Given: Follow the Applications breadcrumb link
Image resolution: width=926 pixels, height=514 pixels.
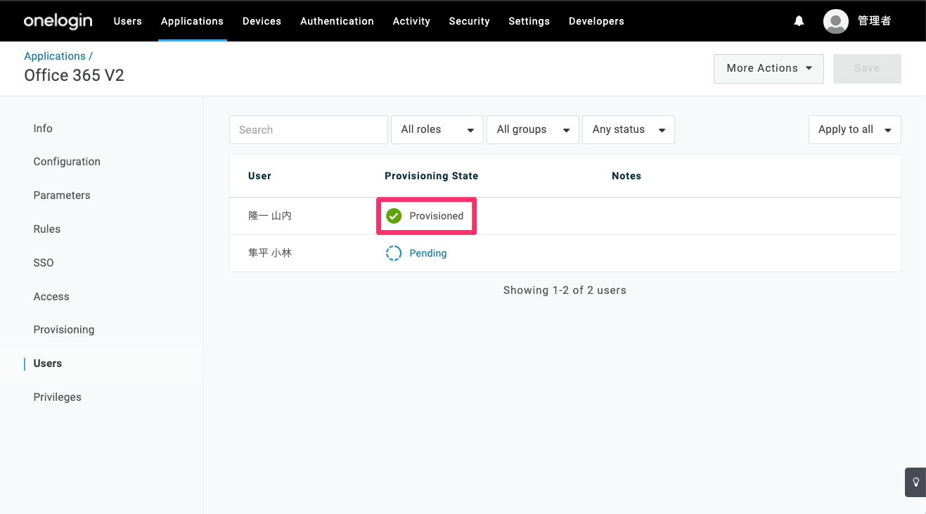Looking at the screenshot, I should (x=55, y=56).
